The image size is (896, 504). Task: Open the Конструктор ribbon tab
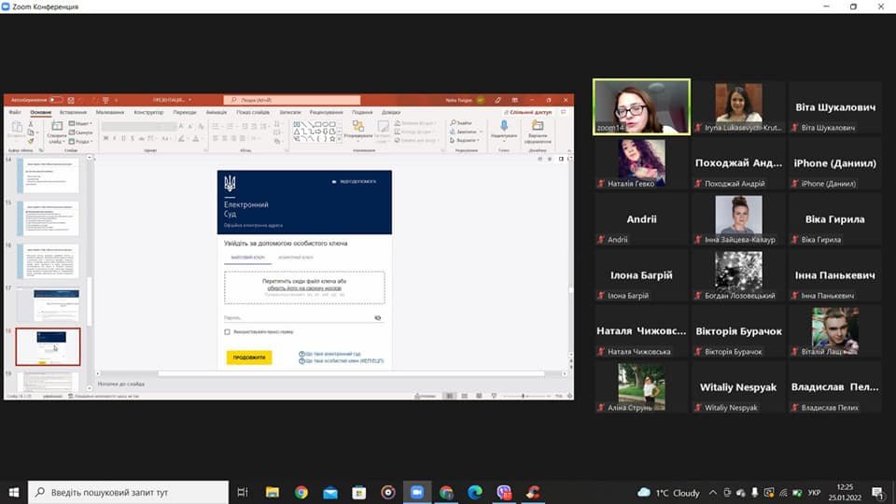[148, 112]
